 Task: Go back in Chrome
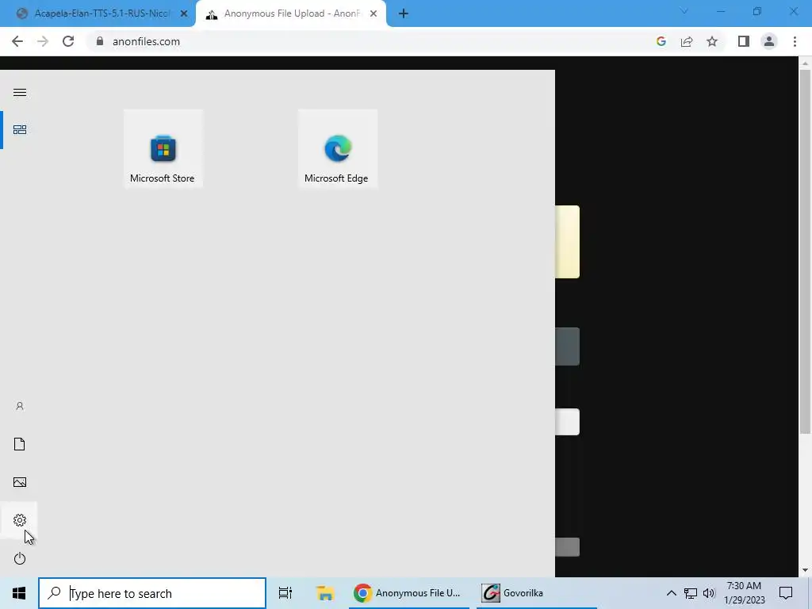click(x=17, y=41)
